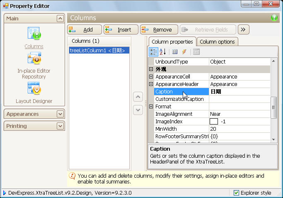Screen dimensions: 283x198
Task: Collapse the 外观 category
Action: [151, 69]
